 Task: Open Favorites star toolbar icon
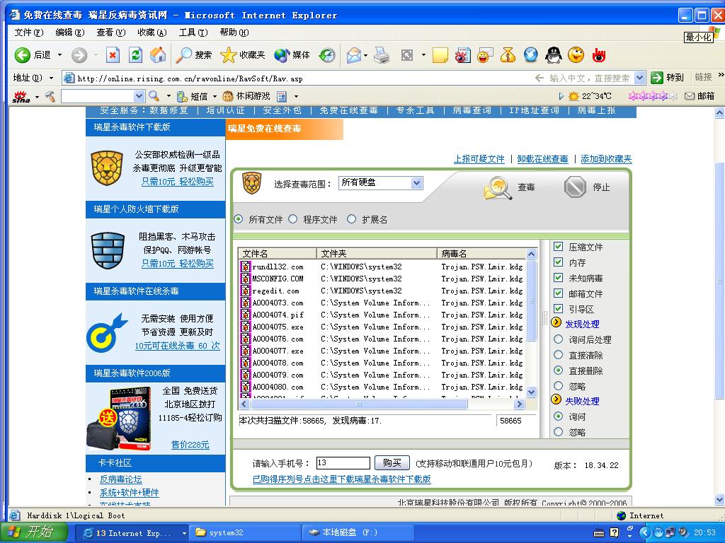click(228, 55)
